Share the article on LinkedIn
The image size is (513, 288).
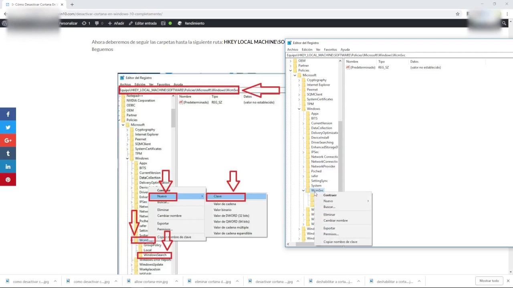tap(8, 166)
